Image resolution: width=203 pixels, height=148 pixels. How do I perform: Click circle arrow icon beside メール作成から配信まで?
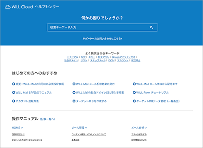tap(134, 84)
